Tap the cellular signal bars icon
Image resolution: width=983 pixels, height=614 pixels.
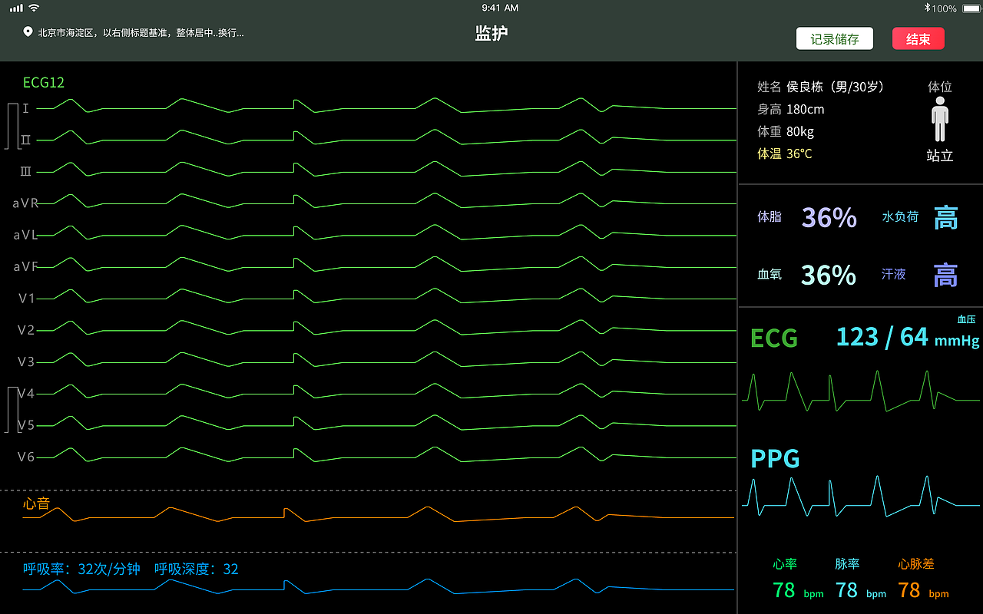point(16,8)
